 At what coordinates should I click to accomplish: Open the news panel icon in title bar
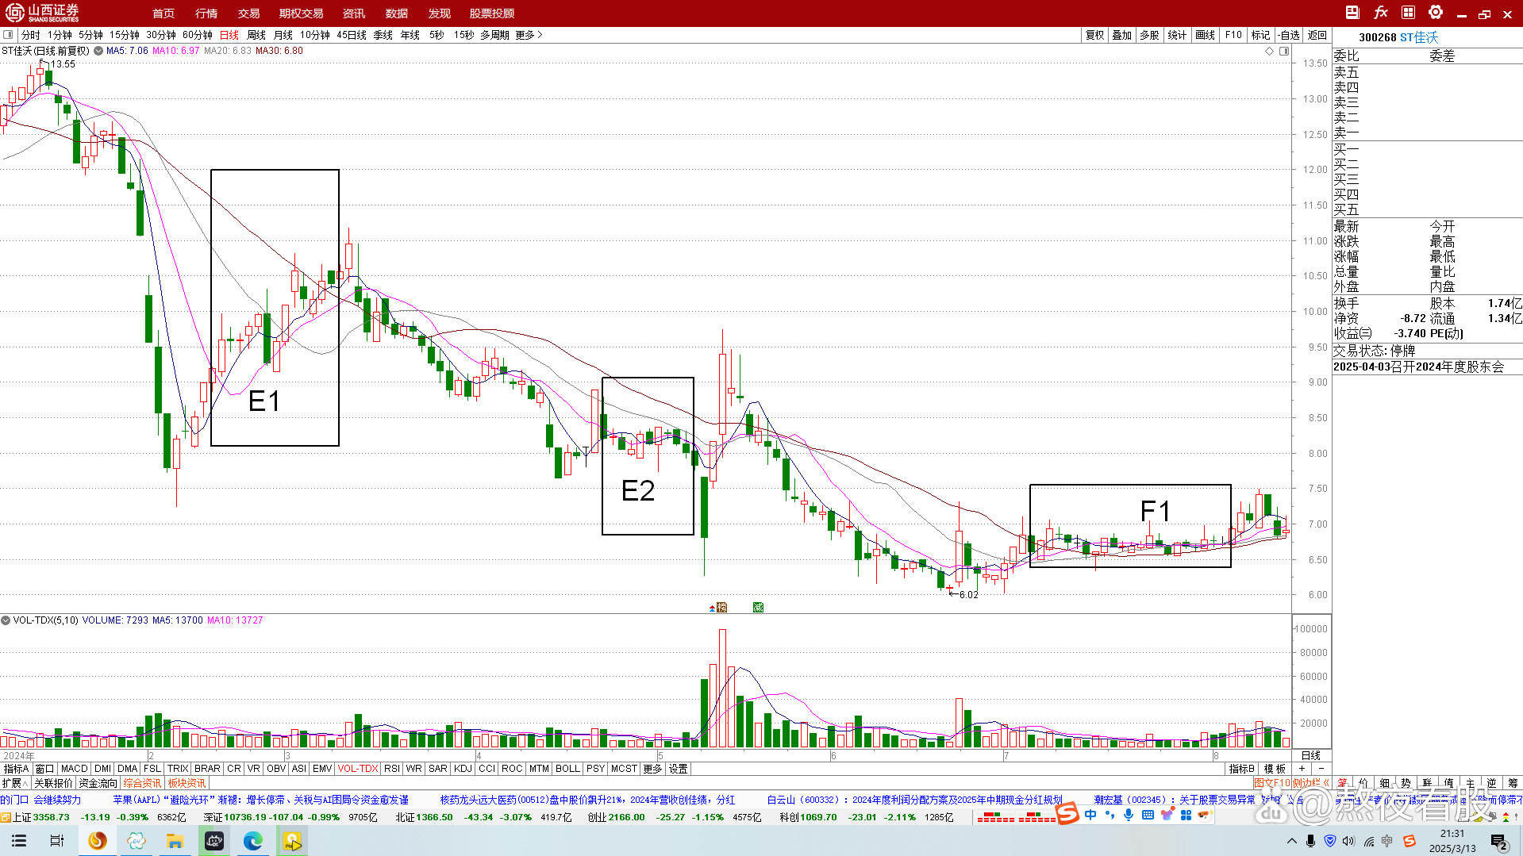tap(1352, 13)
